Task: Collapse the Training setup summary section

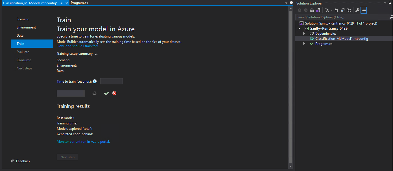Action: [96, 54]
